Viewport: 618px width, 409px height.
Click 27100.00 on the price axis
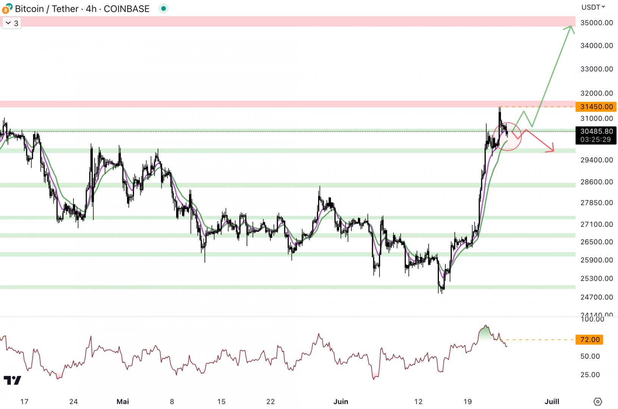click(x=597, y=224)
